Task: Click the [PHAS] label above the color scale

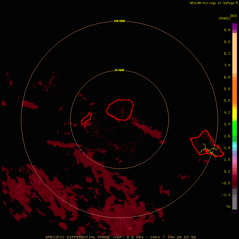Action: pyautogui.click(x=224, y=18)
